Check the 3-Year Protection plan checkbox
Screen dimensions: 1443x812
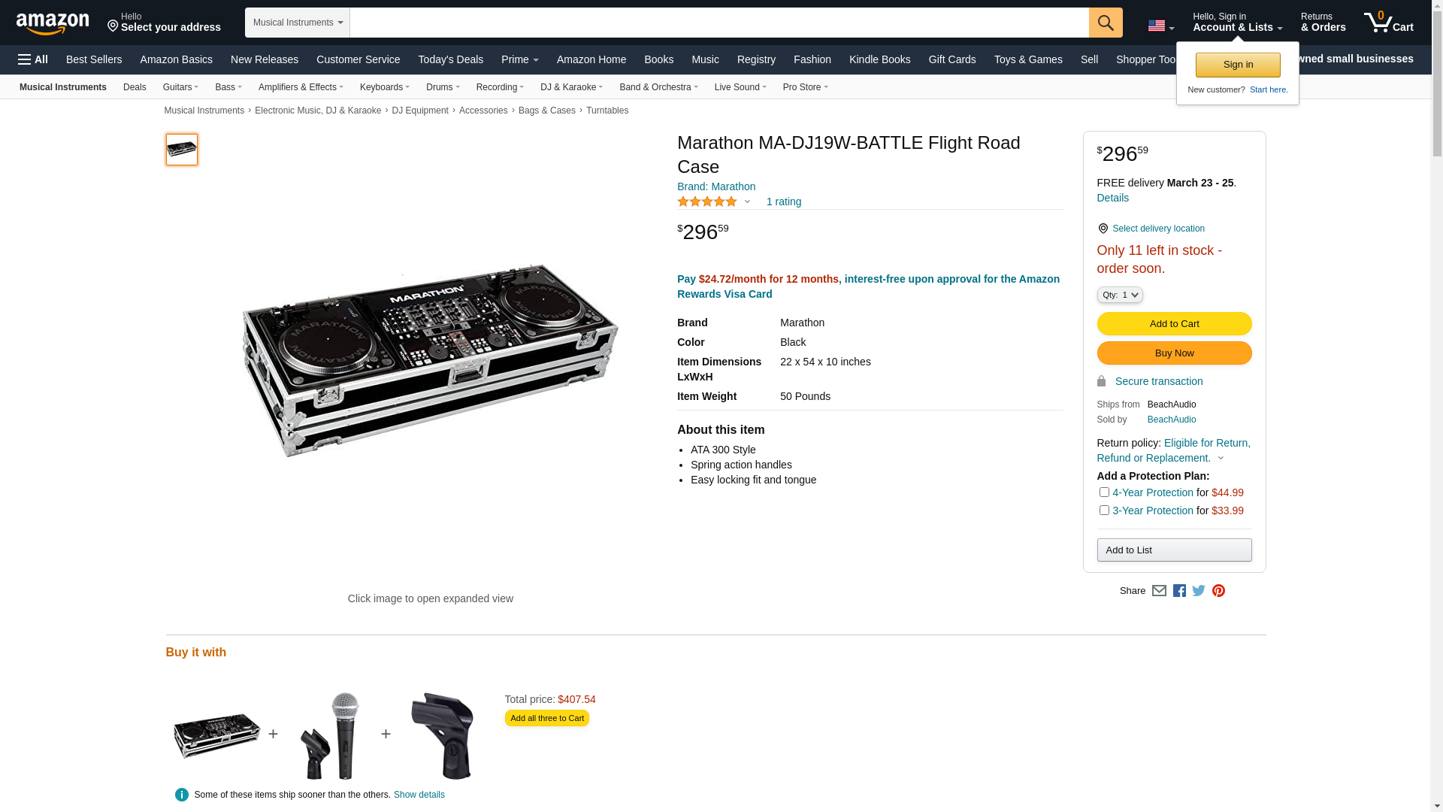1104,511
